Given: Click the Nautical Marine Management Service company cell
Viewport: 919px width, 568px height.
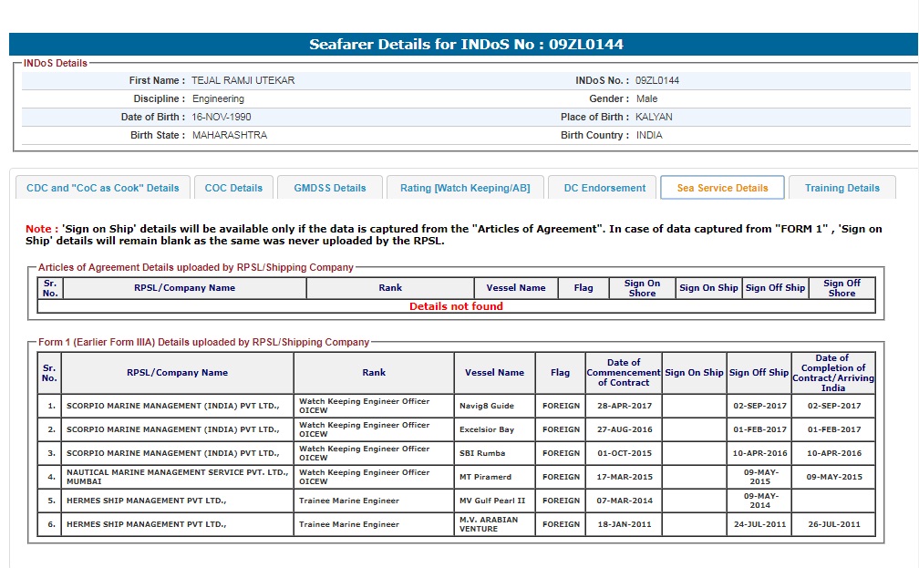Looking at the screenshot, I should pos(177,477).
